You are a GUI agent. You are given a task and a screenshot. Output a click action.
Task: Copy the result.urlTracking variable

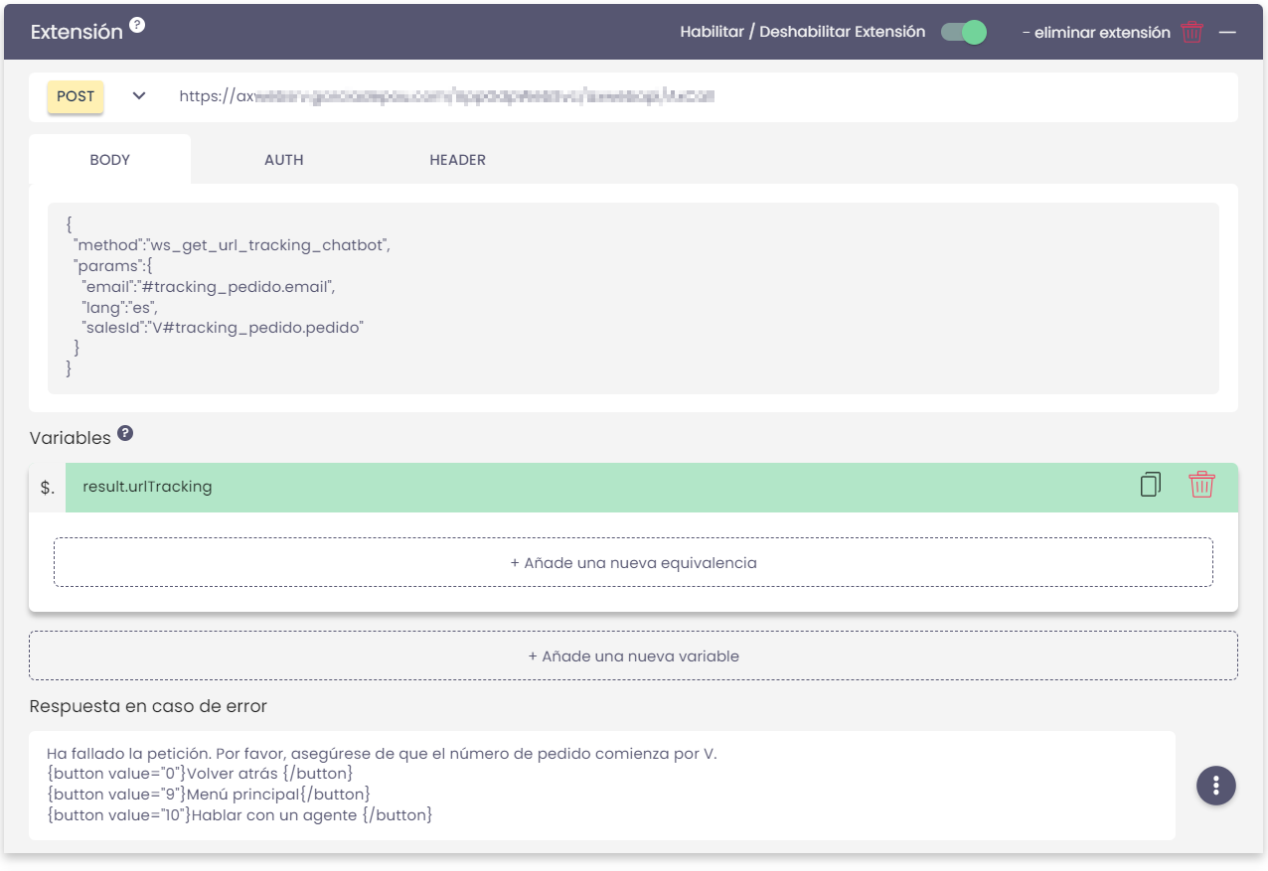tap(1150, 486)
